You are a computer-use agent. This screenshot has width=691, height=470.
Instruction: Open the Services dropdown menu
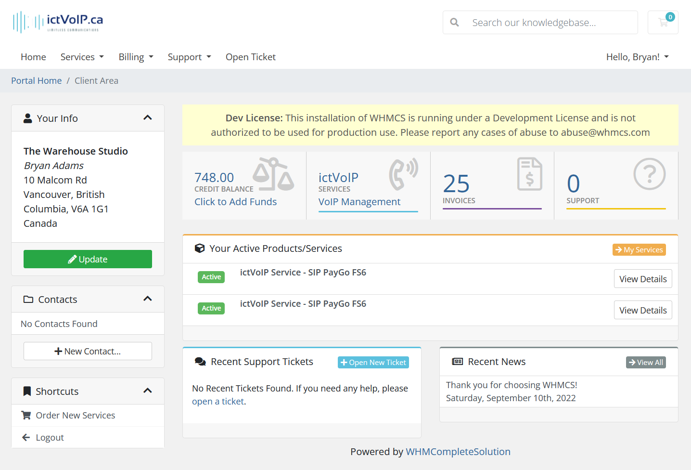(x=82, y=57)
